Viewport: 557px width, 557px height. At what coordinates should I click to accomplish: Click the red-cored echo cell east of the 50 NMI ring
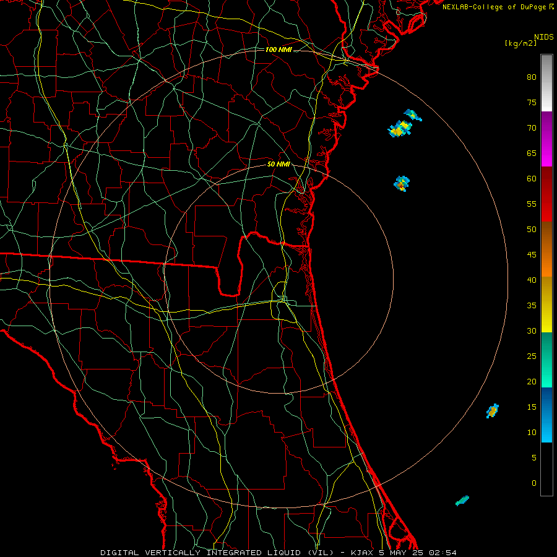point(402,184)
